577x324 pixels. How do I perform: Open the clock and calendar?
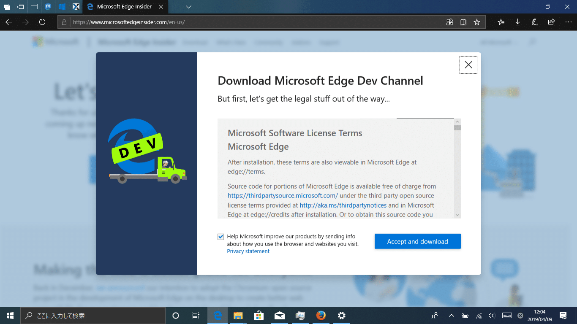[x=539, y=316]
